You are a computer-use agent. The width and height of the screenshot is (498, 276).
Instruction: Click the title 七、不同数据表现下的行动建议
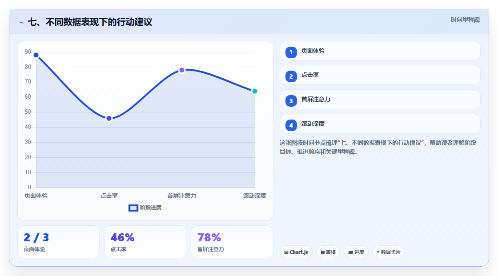(x=90, y=22)
